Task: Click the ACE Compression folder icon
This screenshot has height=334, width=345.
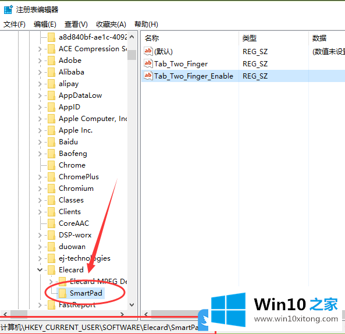Action: coord(51,49)
